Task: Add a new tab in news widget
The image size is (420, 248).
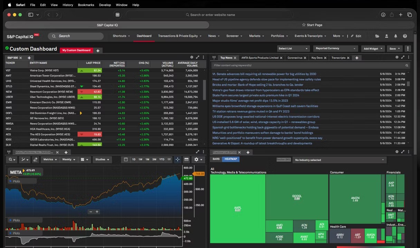Action: pyautogui.click(x=357, y=58)
